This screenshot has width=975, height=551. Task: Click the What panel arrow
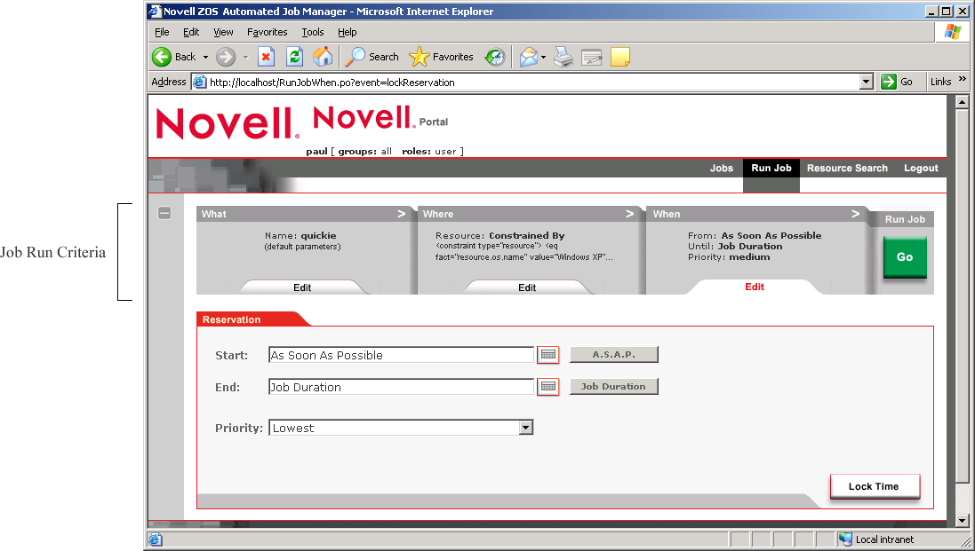[402, 214]
